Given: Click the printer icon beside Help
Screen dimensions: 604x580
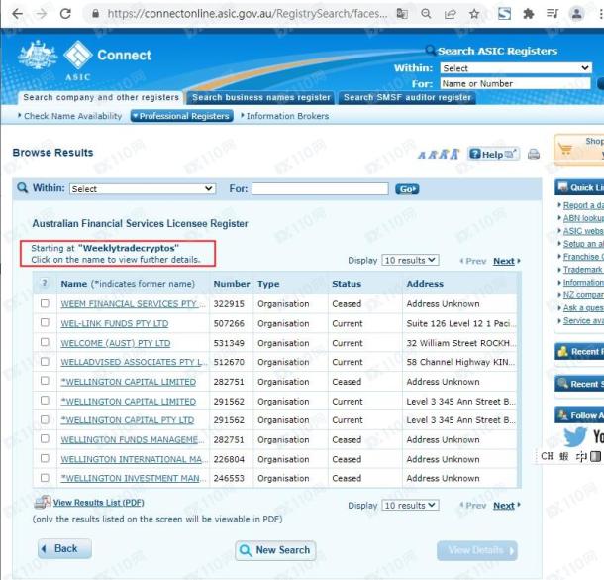Looking at the screenshot, I should 534,154.
